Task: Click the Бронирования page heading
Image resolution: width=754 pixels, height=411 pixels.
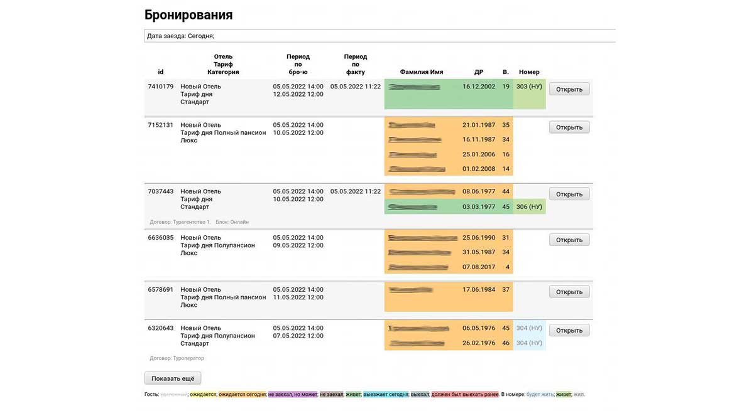Action: (x=188, y=14)
